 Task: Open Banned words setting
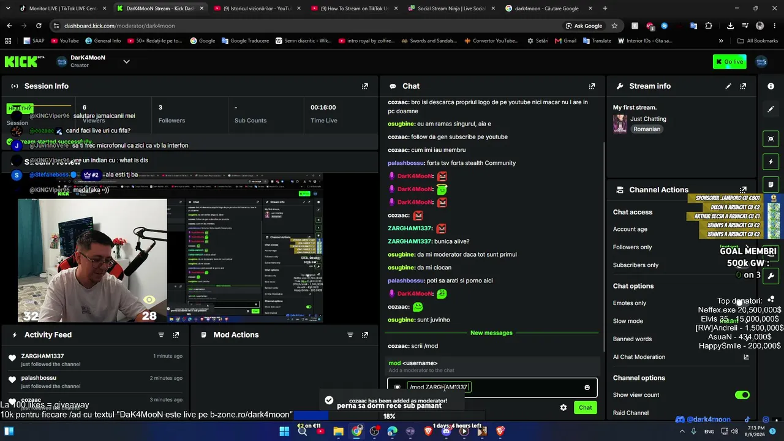(x=632, y=339)
